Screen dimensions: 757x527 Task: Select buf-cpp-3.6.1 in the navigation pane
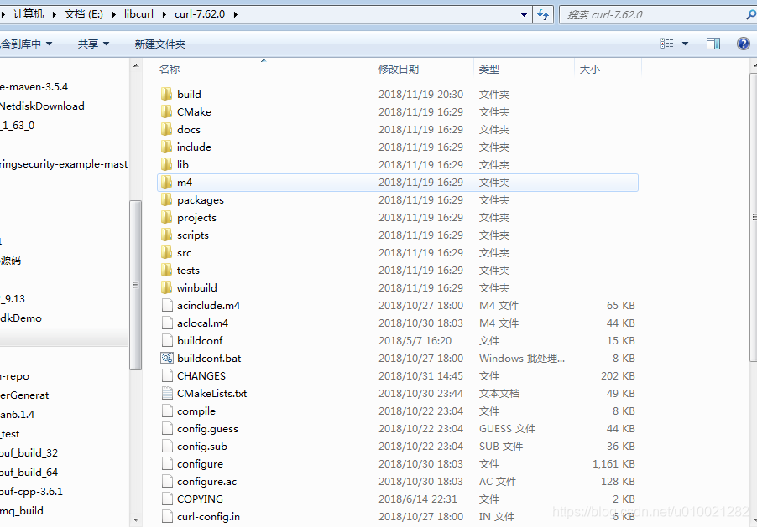point(31,491)
